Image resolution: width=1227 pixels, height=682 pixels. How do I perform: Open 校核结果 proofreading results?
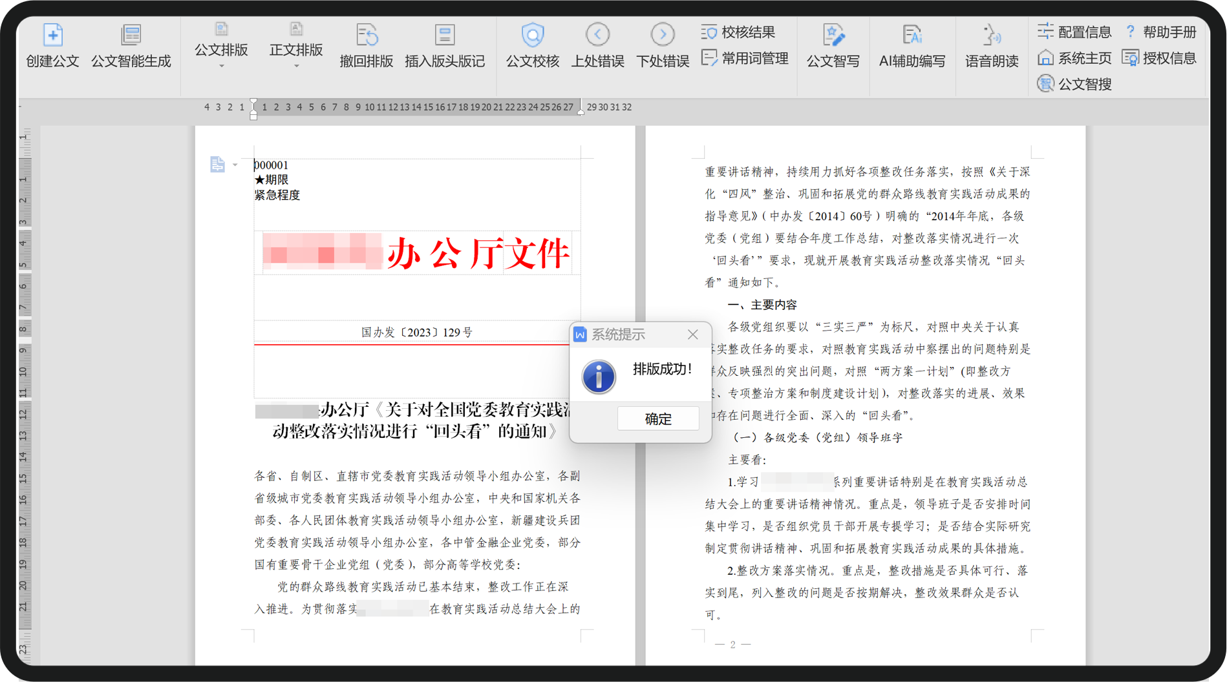[738, 32]
